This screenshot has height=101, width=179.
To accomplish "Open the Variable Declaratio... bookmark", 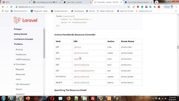I will point(60,11).
